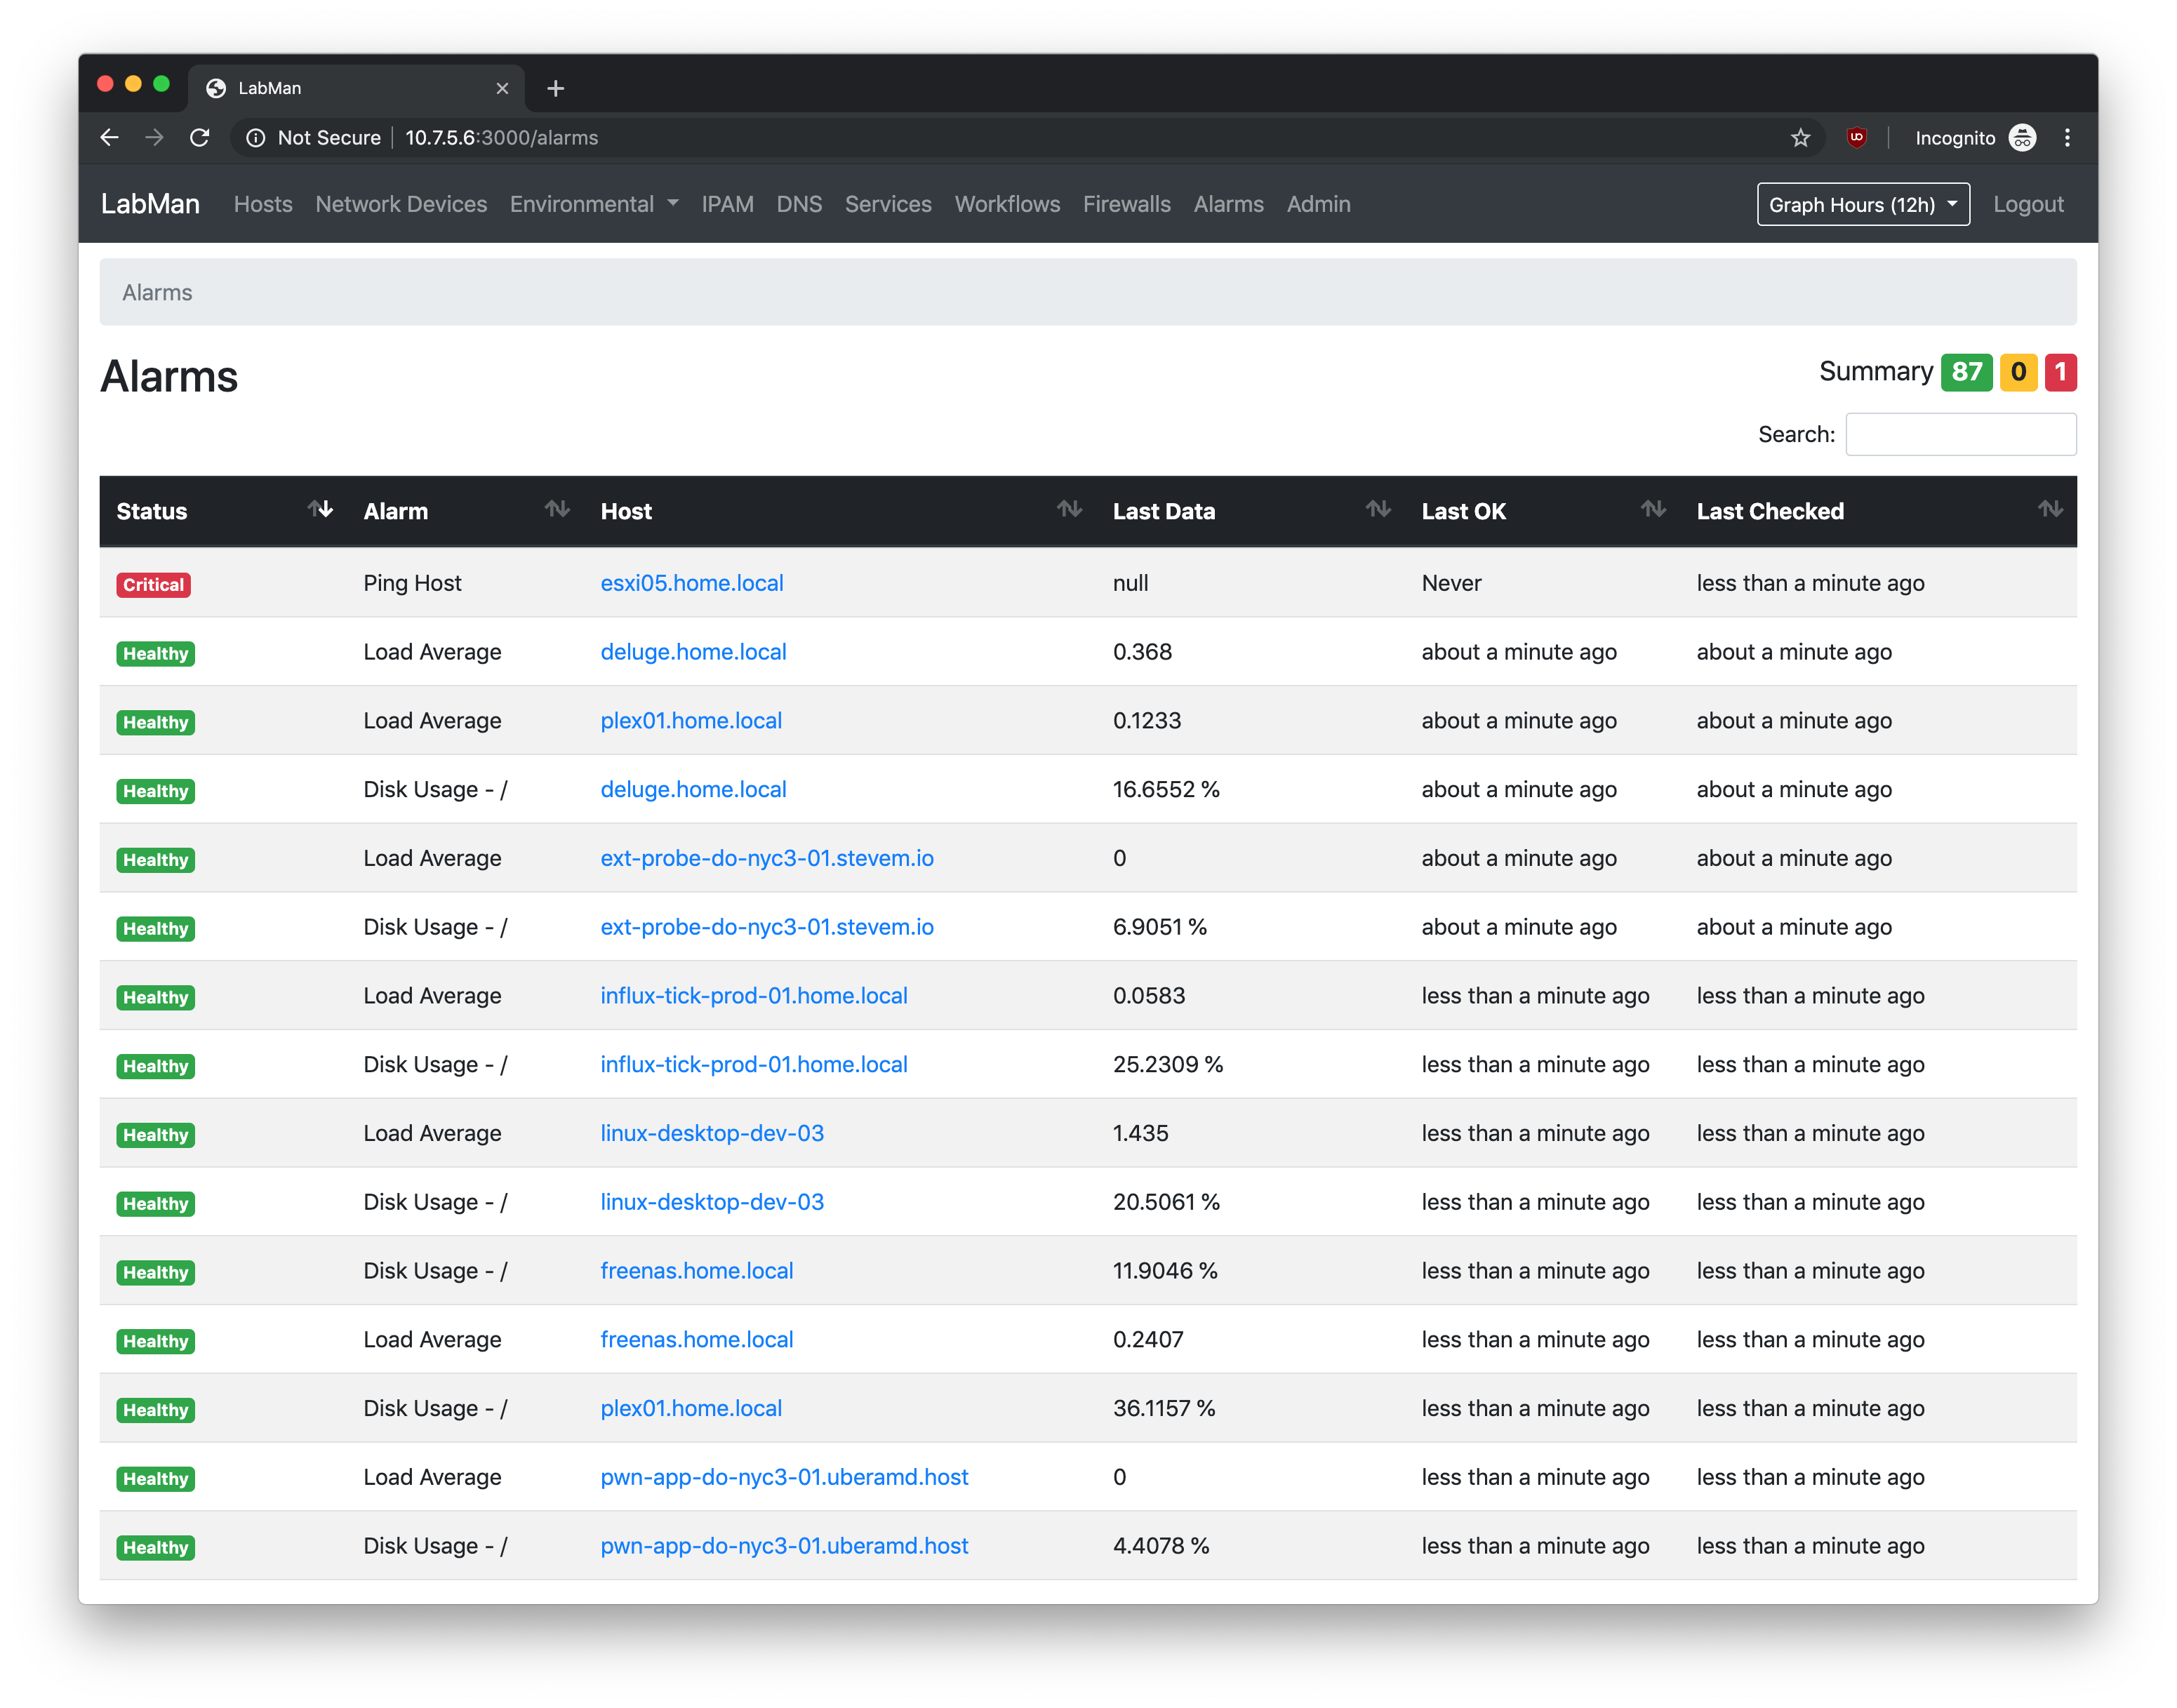Screen dimensions: 2177x1708
Task: Open the uBlock Origin extension icon
Action: tap(1857, 138)
